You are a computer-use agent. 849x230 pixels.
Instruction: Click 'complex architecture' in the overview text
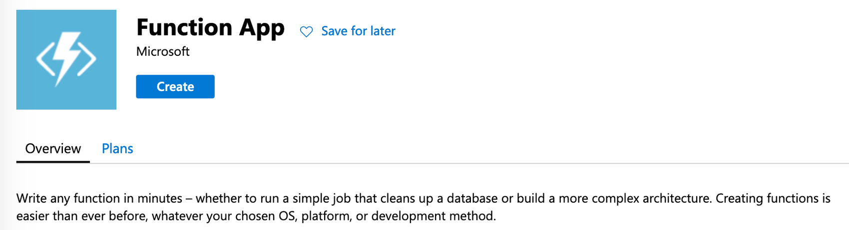[650, 199]
